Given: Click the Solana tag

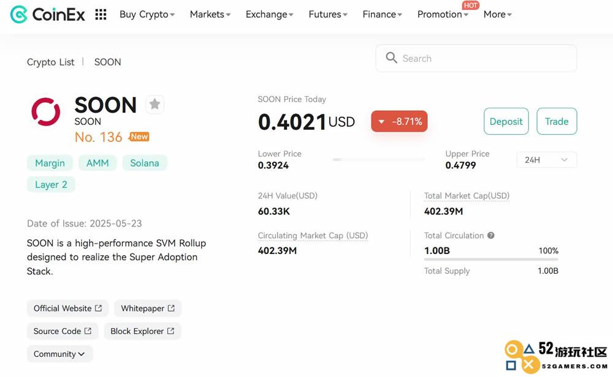Looking at the screenshot, I should [145, 163].
